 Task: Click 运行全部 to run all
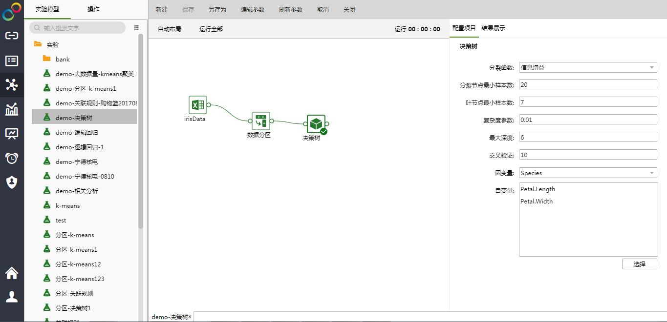point(211,29)
